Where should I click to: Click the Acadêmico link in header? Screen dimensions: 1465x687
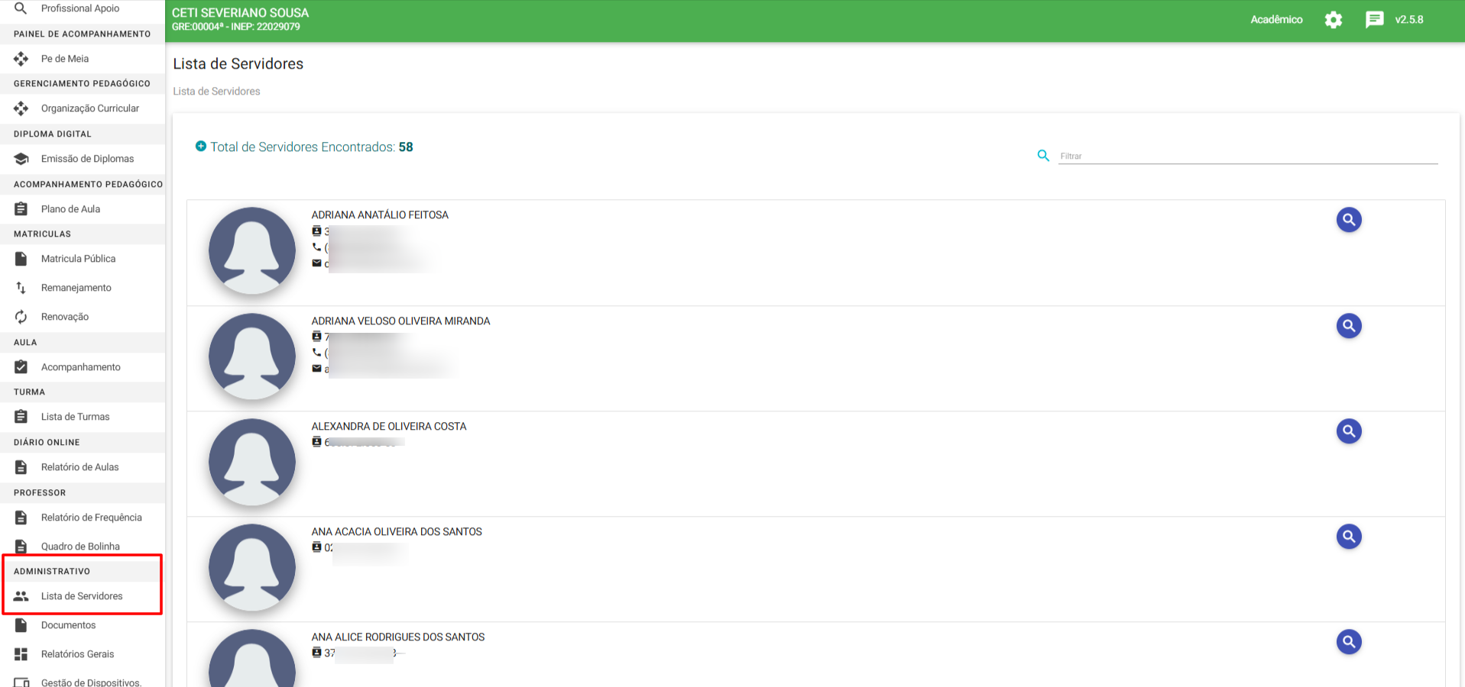(x=1275, y=20)
